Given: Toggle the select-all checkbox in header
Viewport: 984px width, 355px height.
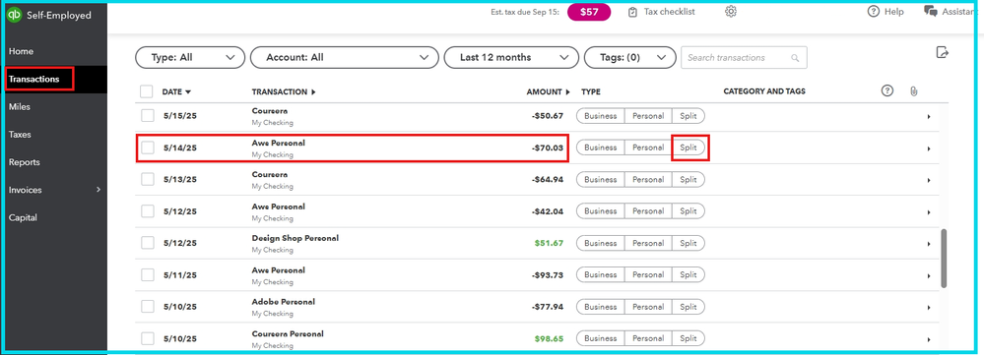Looking at the screenshot, I should (147, 91).
